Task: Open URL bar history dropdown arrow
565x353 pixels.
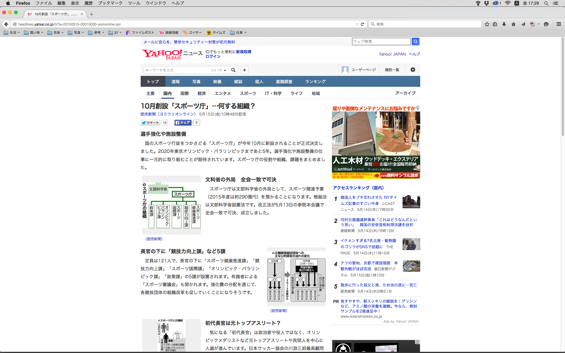Action: pos(357,24)
